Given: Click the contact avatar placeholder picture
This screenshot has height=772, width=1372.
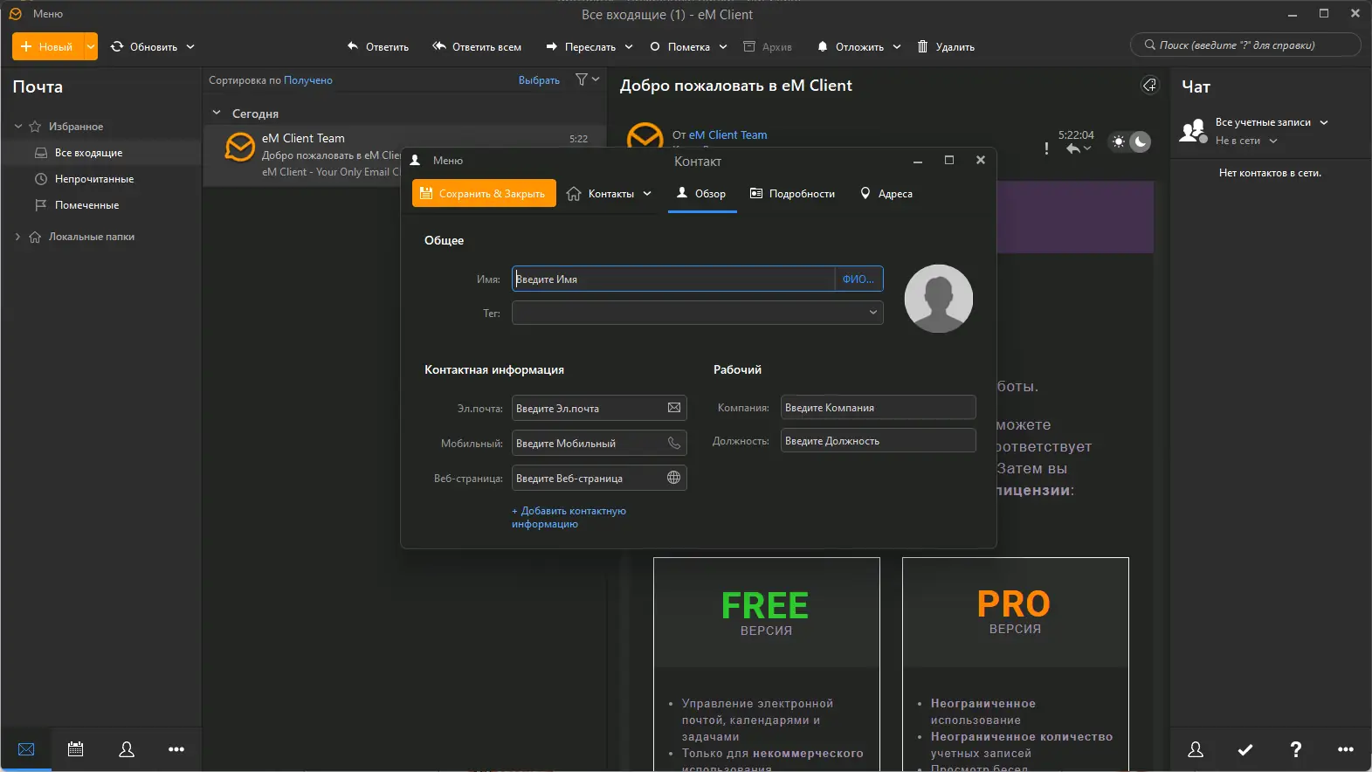Looking at the screenshot, I should [x=939, y=299].
